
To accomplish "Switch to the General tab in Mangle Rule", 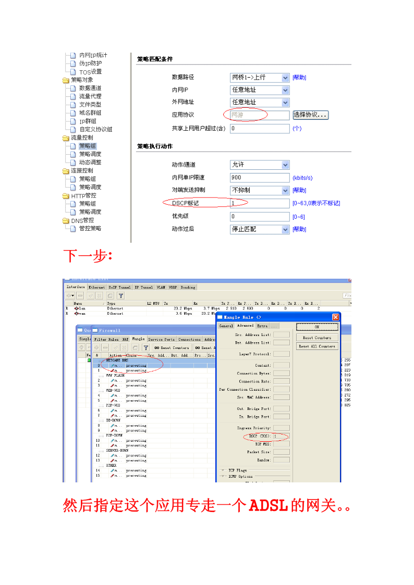I will tap(226, 326).
